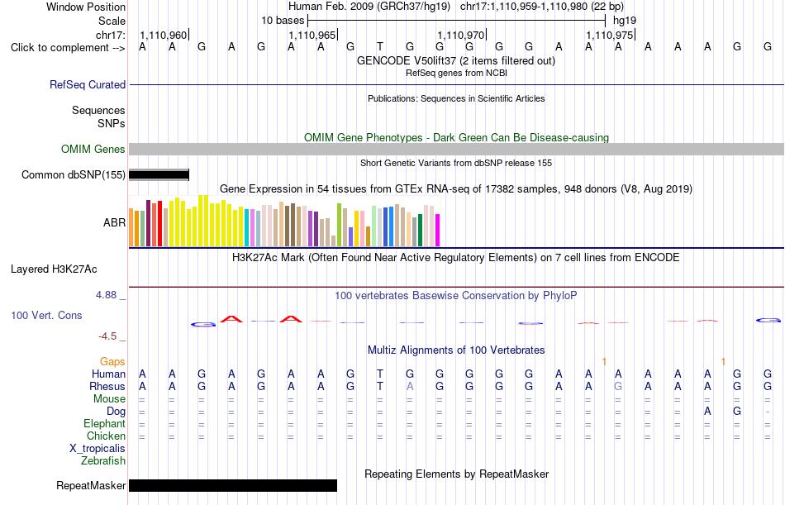This screenshot has width=785, height=505.
Task: Open Layered H3K27Ac track label
Action: coord(54,269)
